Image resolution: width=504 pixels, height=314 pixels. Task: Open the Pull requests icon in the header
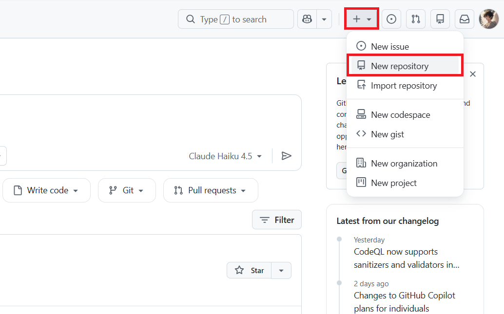(416, 19)
